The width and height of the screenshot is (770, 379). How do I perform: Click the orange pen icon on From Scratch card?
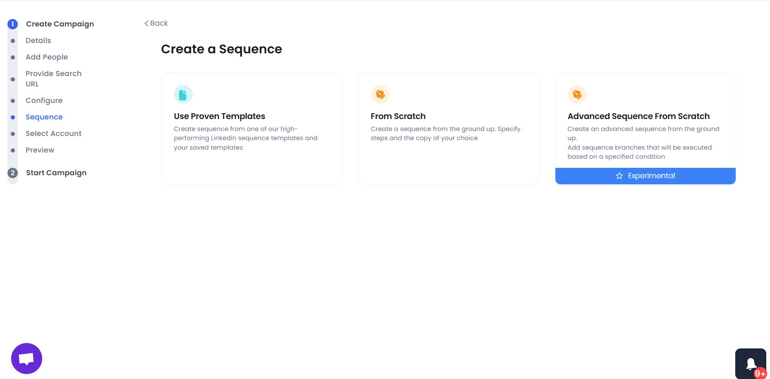click(380, 95)
